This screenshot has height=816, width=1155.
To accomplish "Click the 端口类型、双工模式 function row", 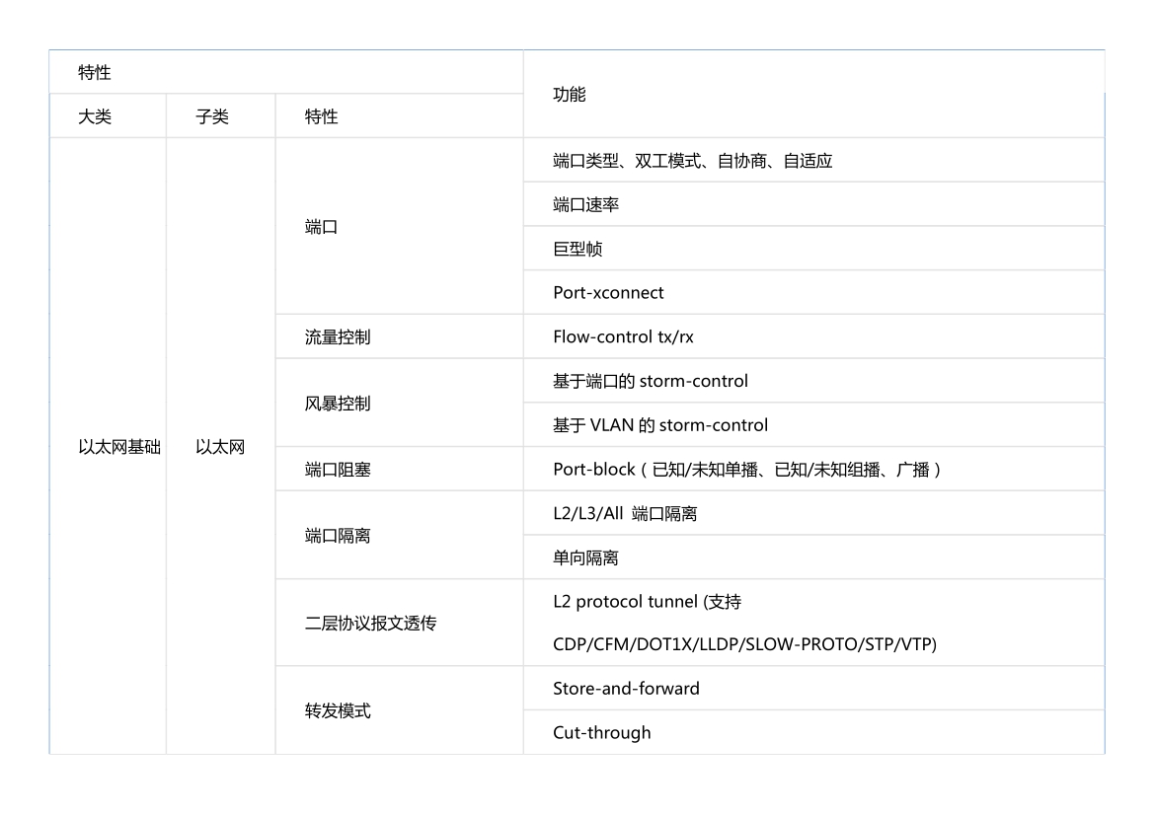I will tap(814, 160).
